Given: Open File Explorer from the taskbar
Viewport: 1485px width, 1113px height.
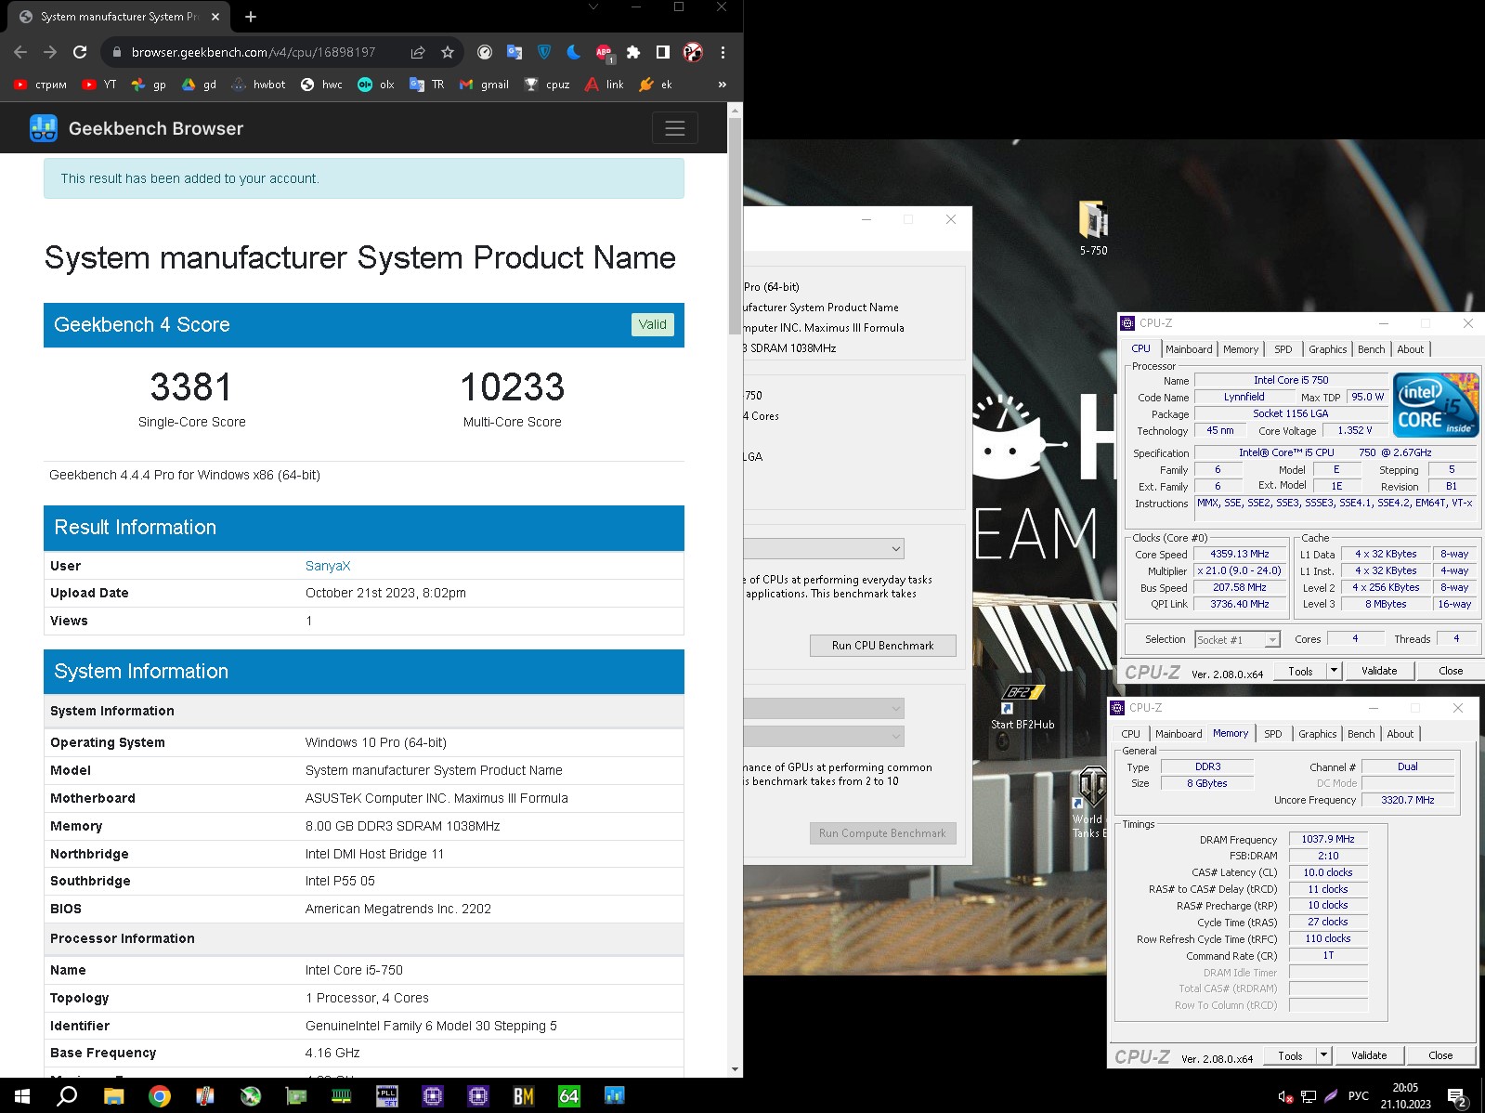Looking at the screenshot, I should [x=113, y=1096].
